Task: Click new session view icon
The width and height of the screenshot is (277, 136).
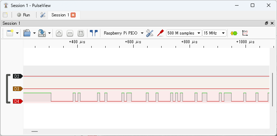Action: [x=10, y=33]
